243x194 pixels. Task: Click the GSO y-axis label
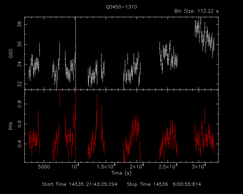pyautogui.click(x=11, y=53)
